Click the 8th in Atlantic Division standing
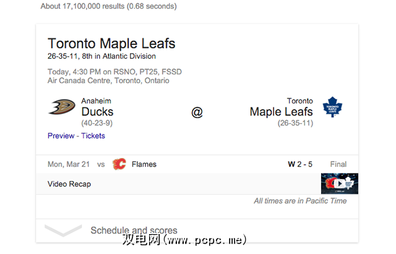 pyautogui.click(x=118, y=56)
